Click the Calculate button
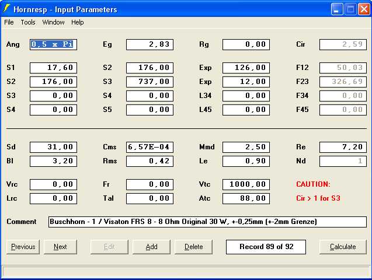The width and height of the screenshot is (372, 280). (343, 247)
